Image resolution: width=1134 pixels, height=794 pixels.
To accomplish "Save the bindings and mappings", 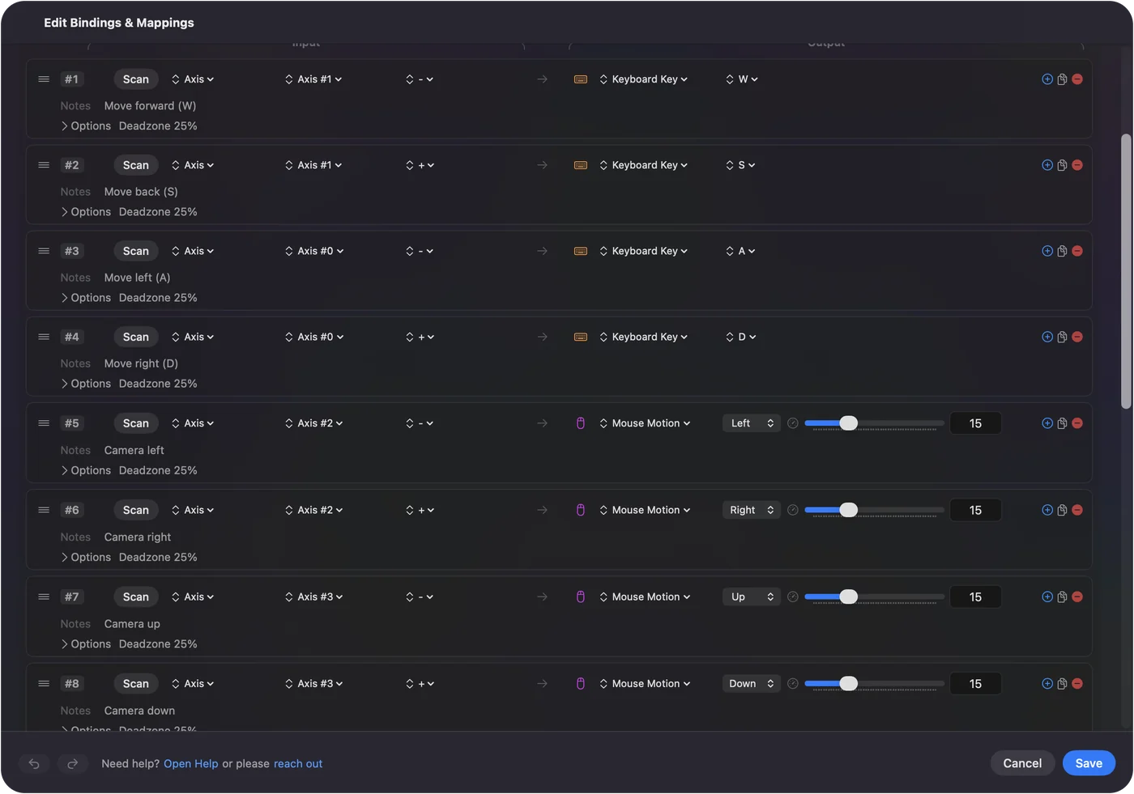I will point(1089,763).
